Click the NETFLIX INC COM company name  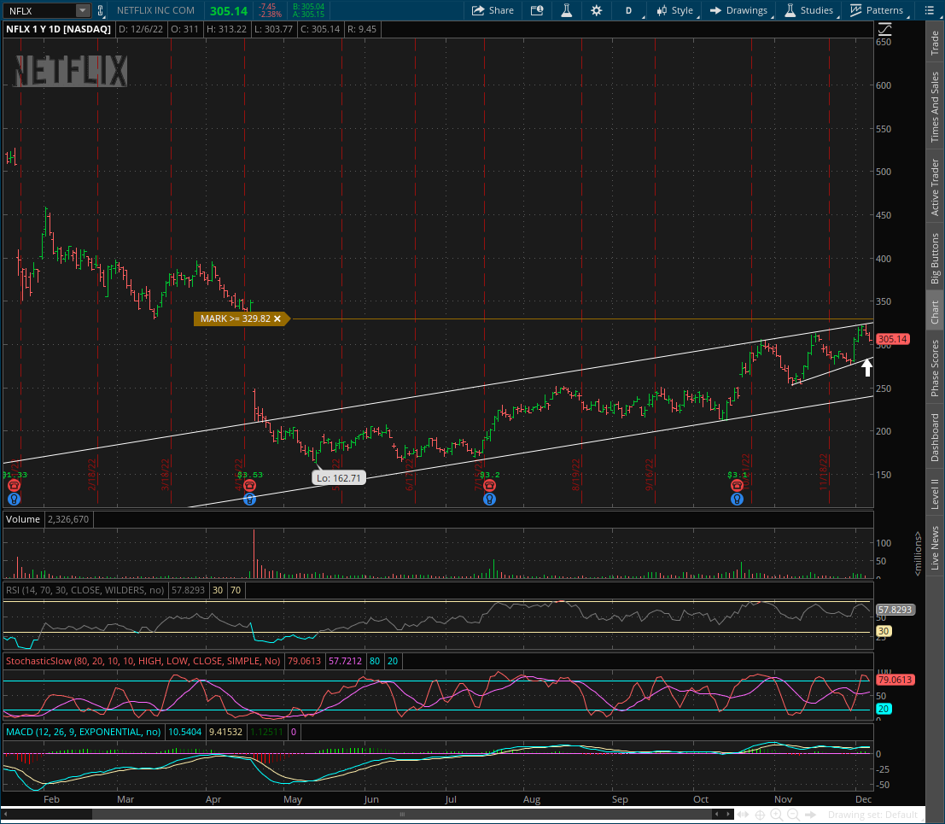click(x=155, y=10)
